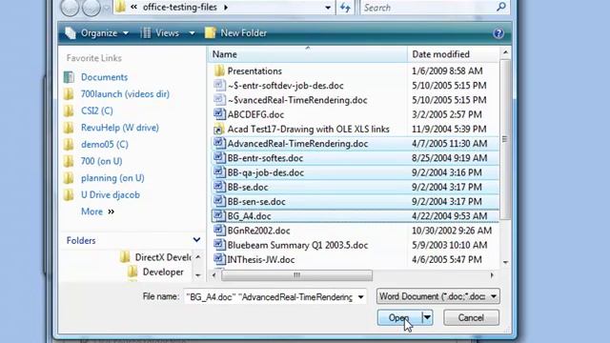
Task: Open CSI2 (C) favorite link
Action: [97, 111]
